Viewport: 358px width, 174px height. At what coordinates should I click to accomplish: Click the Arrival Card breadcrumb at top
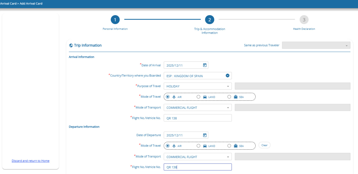click(8, 4)
